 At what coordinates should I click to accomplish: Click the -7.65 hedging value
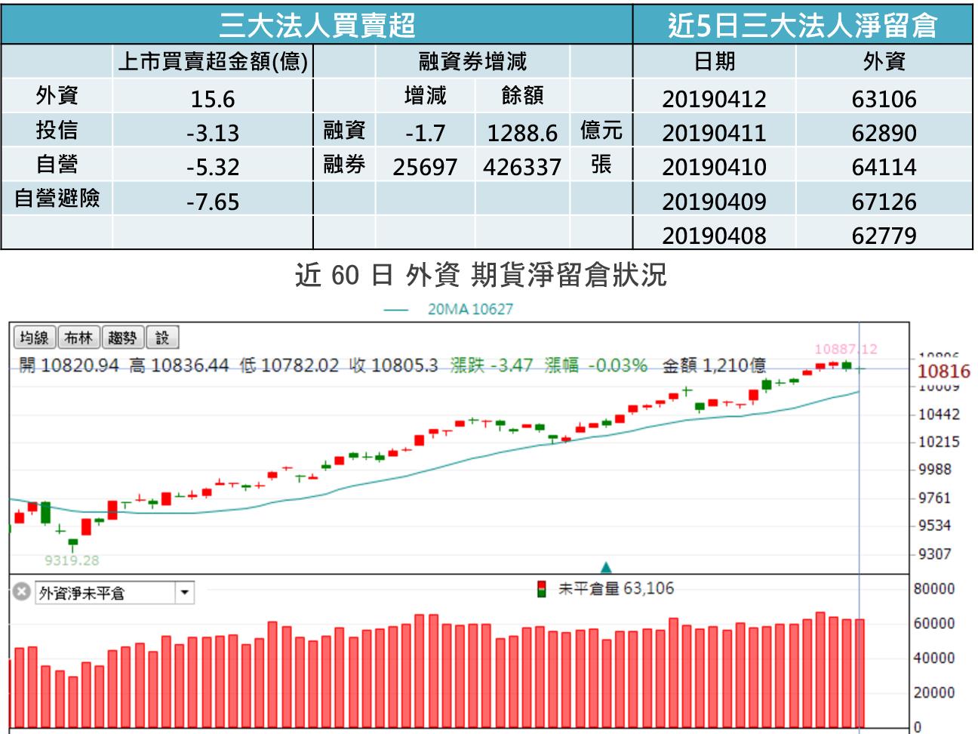click(x=213, y=202)
